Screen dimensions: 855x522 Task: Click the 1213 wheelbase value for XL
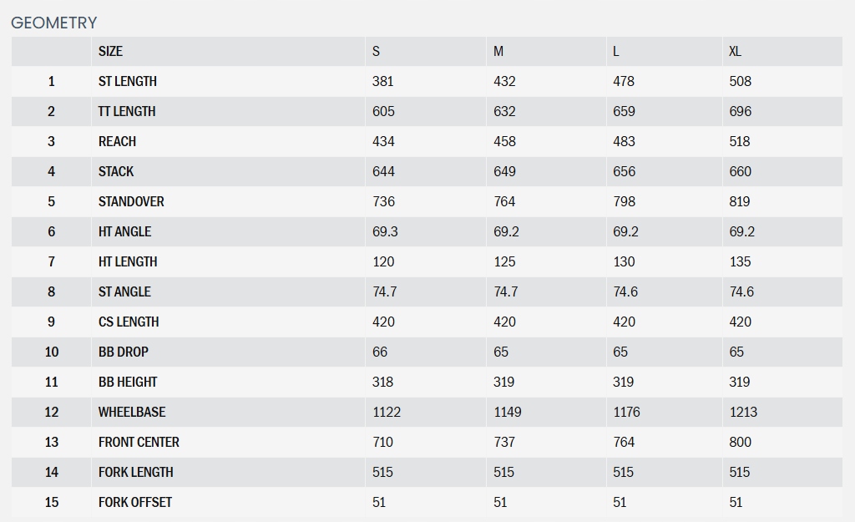pyautogui.click(x=743, y=412)
